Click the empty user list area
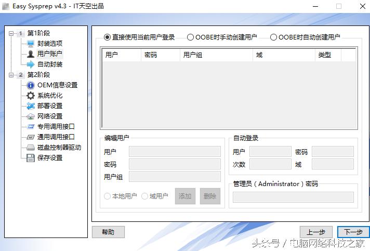The image size is (370, 251). pos(229,95)
